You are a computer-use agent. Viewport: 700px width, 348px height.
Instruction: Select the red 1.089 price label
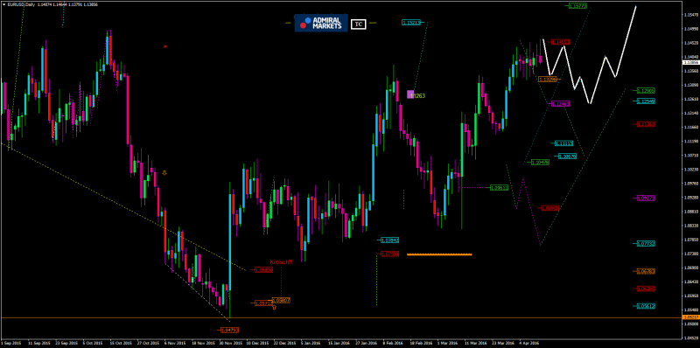click(550, 208)
